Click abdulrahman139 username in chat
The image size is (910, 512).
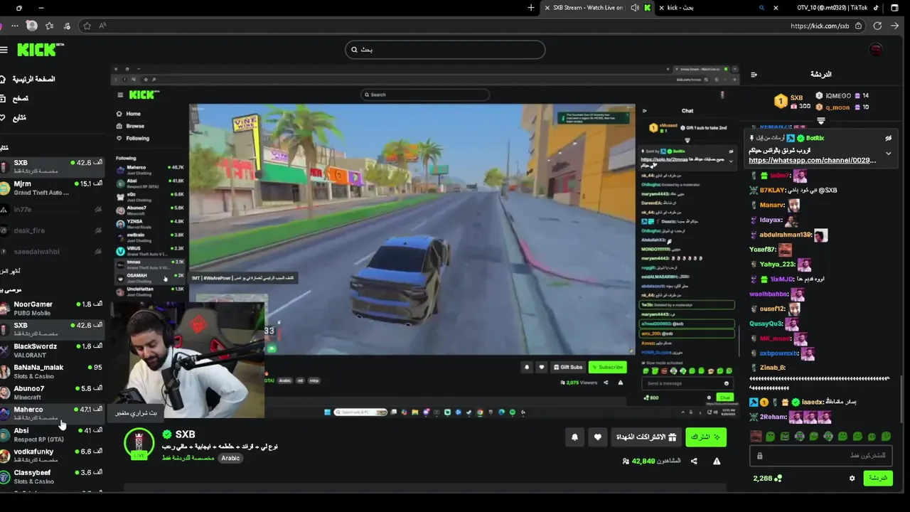[786, 235]
